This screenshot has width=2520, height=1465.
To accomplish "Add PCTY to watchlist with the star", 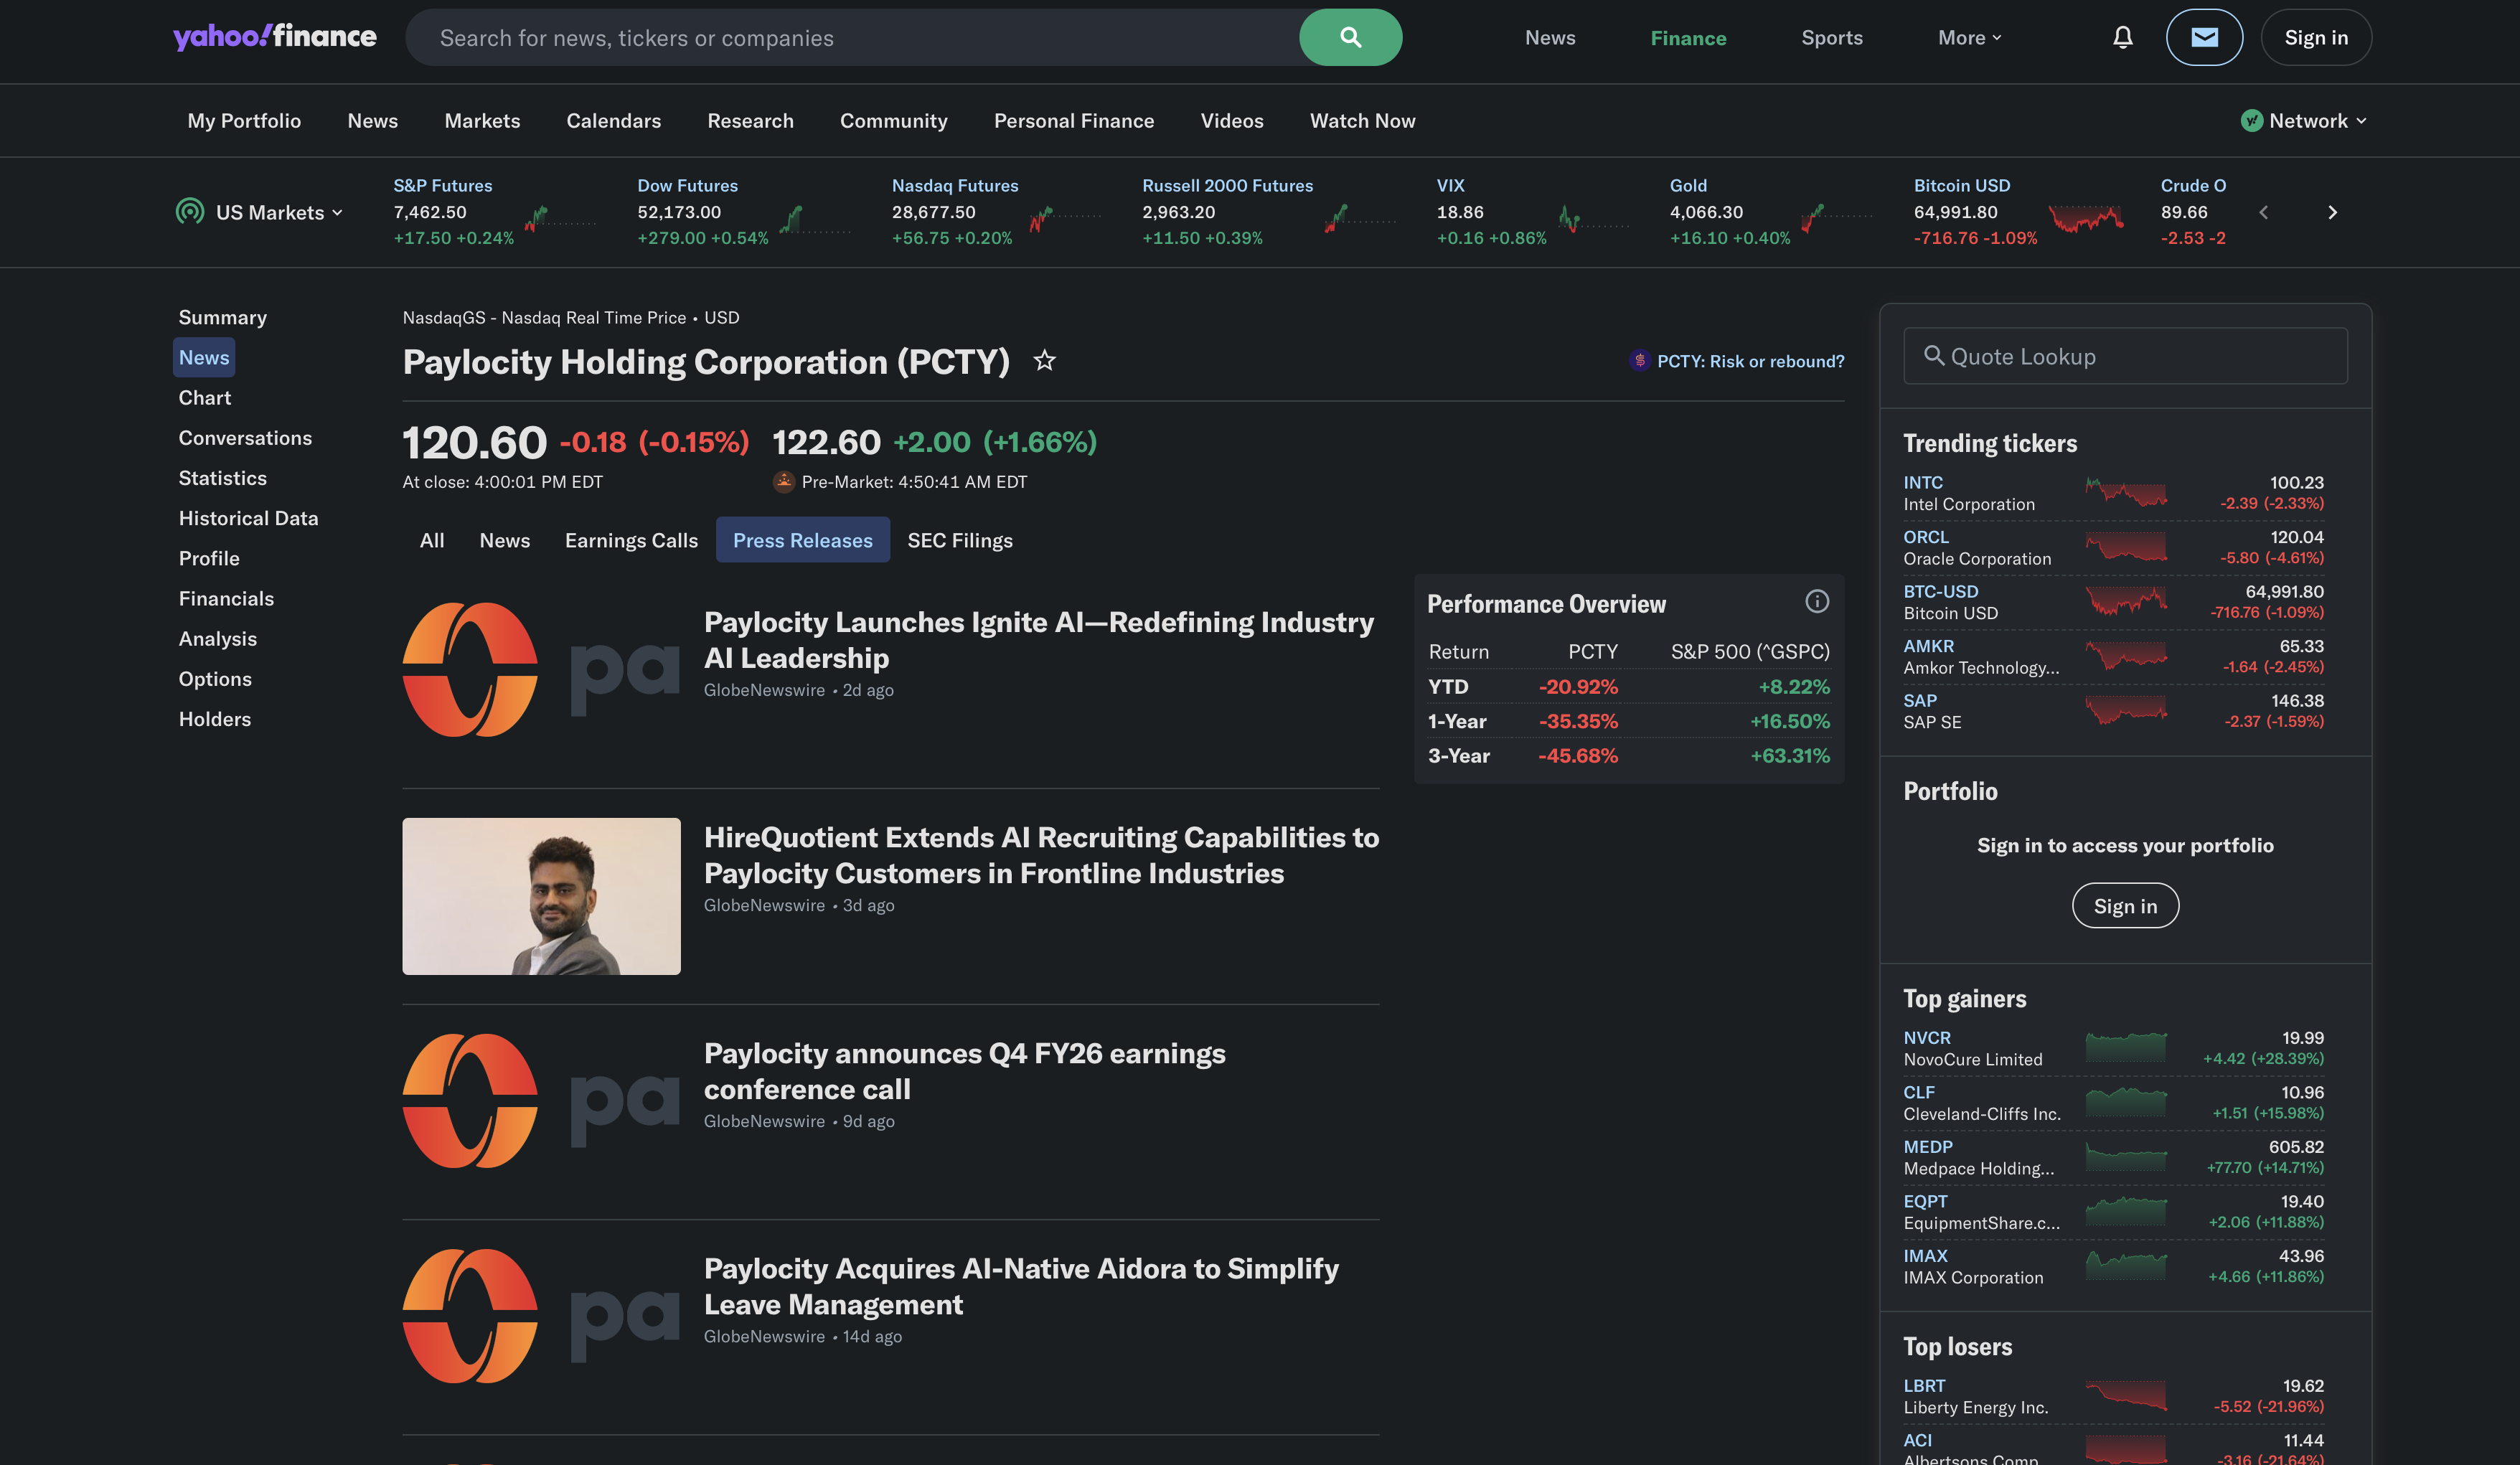I will tap(1045, 360).
